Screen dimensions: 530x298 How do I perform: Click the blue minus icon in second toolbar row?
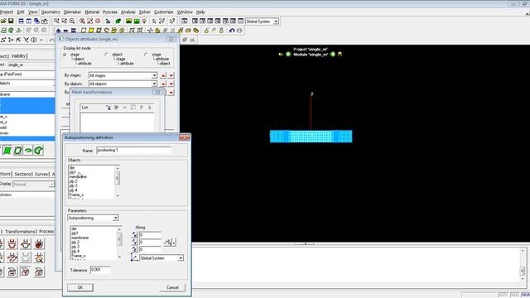66,31
